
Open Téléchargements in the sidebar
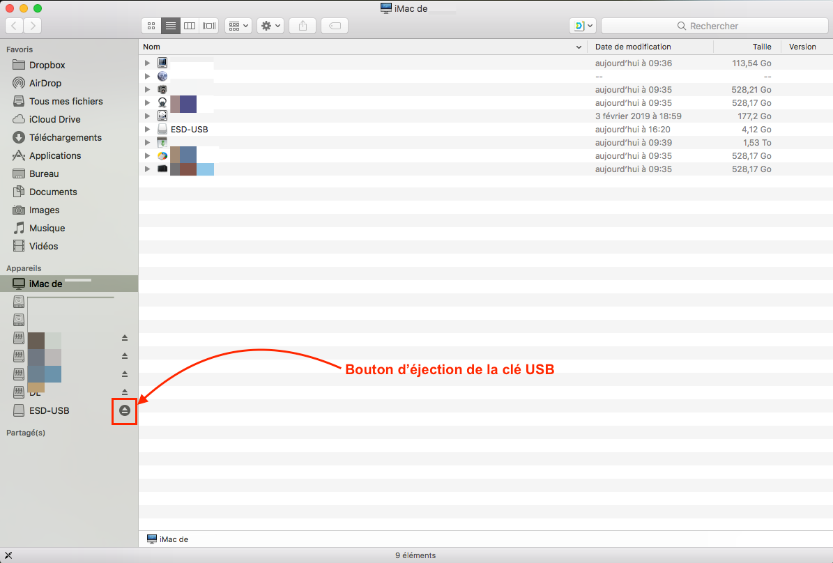tap(65, 137)
